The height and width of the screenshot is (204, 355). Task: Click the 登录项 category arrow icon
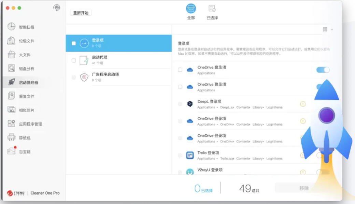coord(84,43)
